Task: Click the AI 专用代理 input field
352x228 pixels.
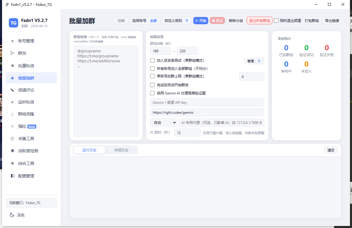Action: pos(221,122)
